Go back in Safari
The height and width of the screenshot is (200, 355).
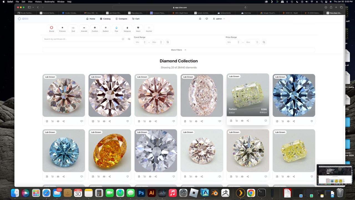pos(38,7)
